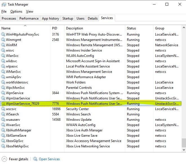Screen dimensions: 186x165
Task: Click the gear icon beside WlanSvc
Action: coord(3,56)
